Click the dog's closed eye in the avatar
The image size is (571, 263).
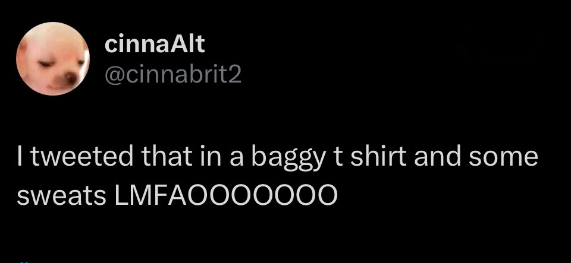click(x=46, y=64)
